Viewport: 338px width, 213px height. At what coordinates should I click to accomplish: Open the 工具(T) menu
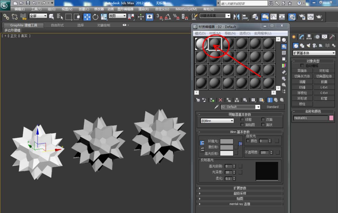36,9
